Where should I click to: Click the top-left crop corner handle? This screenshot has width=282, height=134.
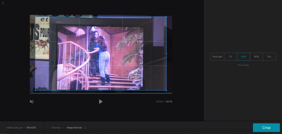pos(35,17)
